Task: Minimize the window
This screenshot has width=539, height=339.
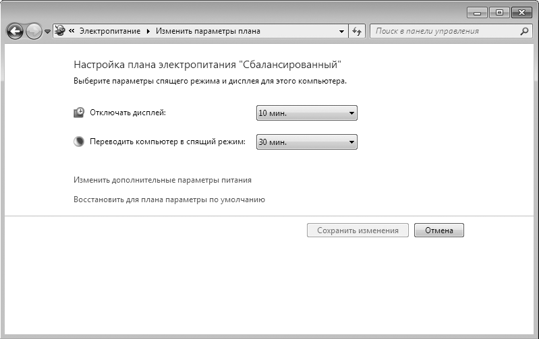Action: 477,13
